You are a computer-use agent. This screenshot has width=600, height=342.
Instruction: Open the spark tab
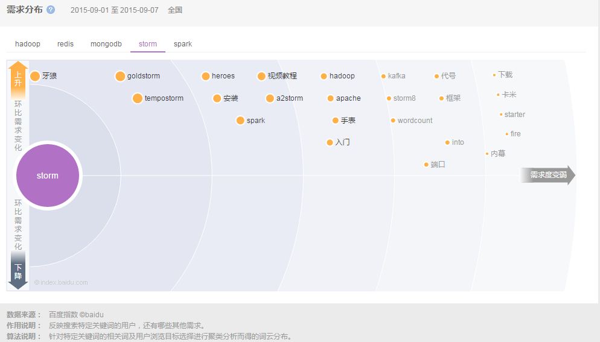coord(183,44)
